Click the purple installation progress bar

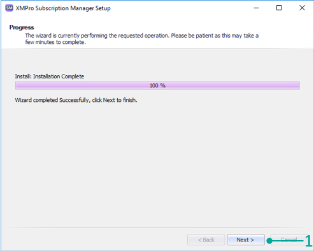tap(157, 85)
